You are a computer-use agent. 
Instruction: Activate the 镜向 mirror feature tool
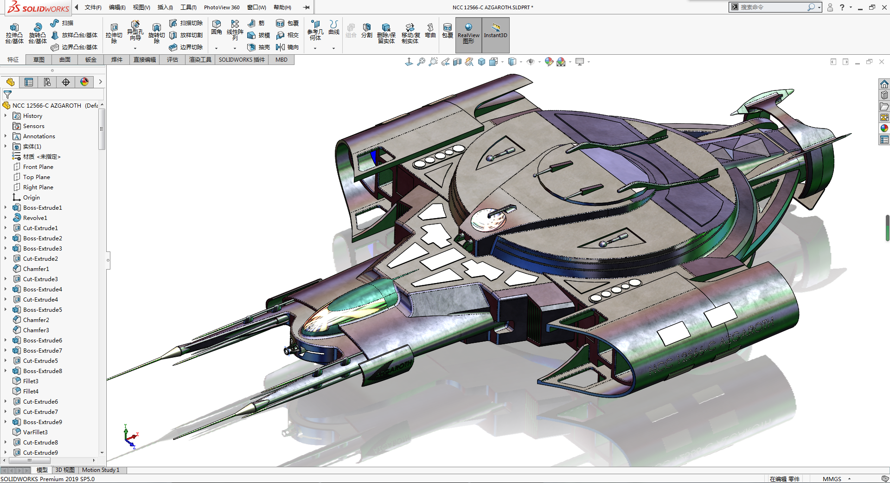tap(287, 47)
